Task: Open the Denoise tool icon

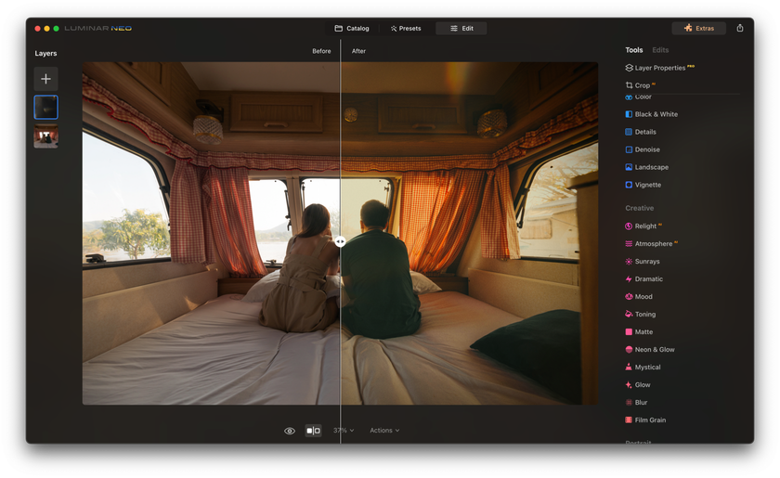Action: (x=629, y=149)
